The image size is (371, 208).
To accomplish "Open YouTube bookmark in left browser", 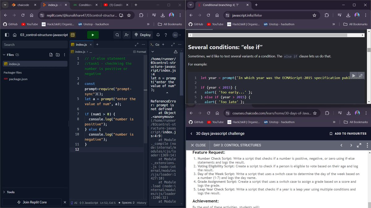I will [30, 24].
